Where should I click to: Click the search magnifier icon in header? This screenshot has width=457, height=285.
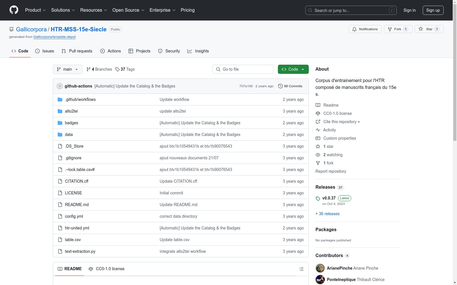310,10
